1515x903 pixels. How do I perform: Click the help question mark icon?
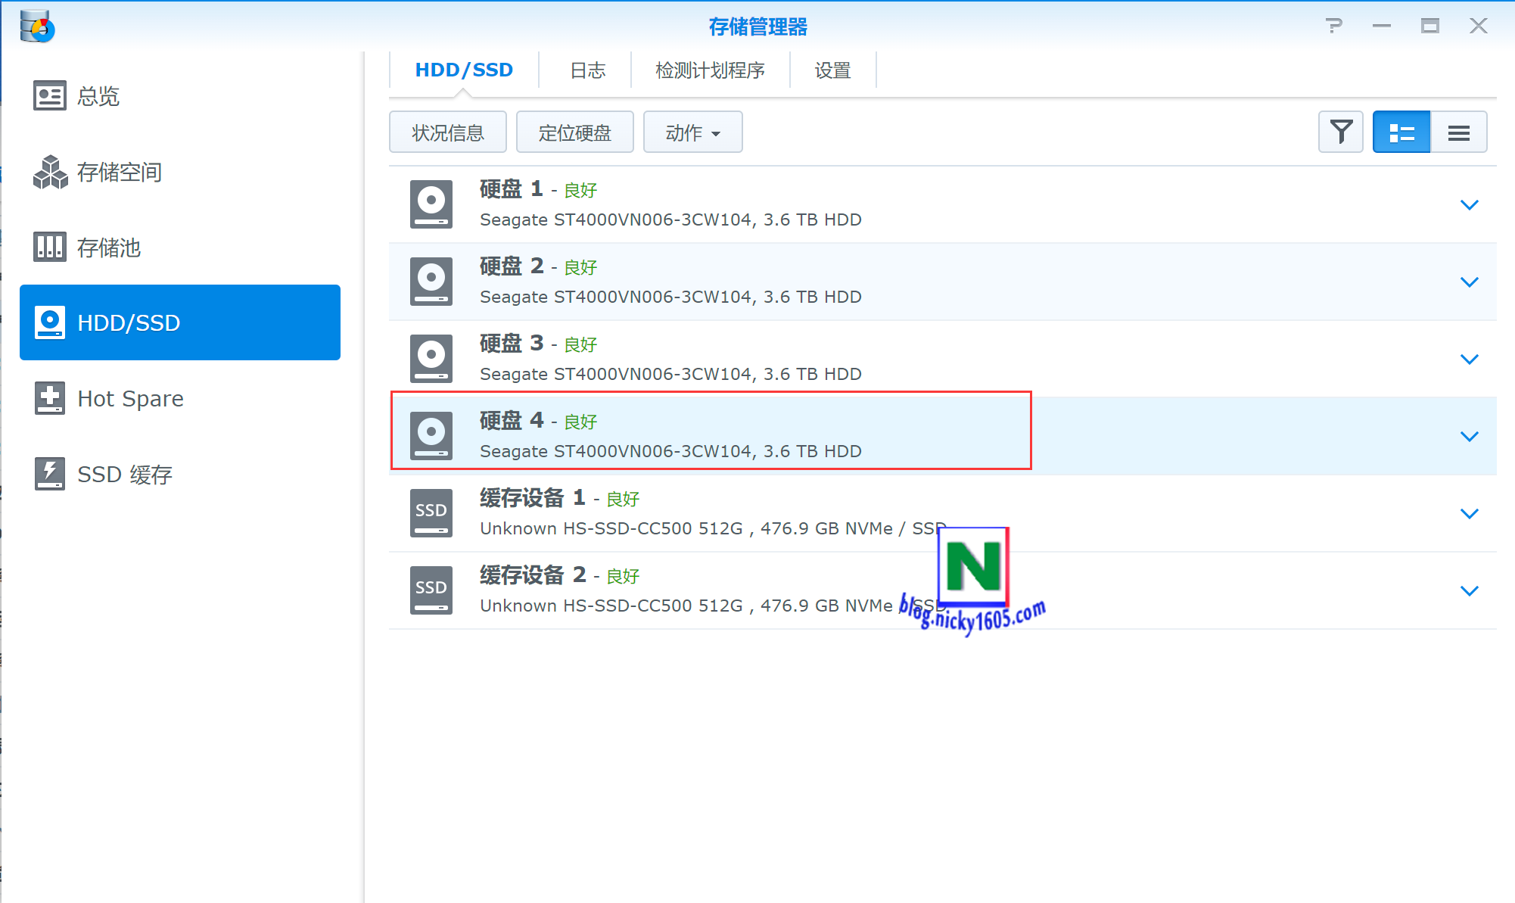pyautogui.click(x=1334, y=26)
